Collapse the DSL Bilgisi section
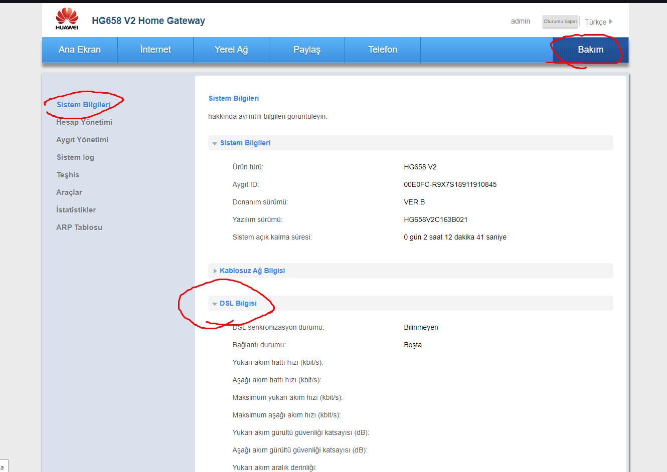 (410, 303)
